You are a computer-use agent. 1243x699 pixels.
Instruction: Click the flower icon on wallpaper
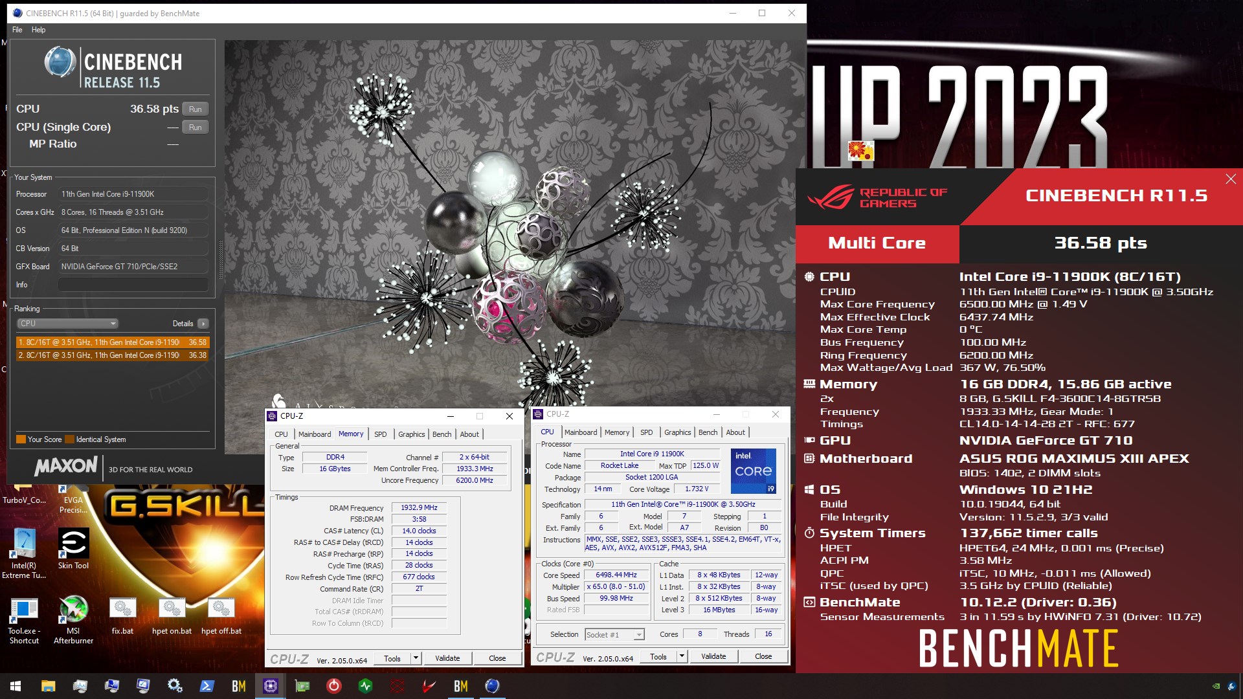(x=860, y=150)
